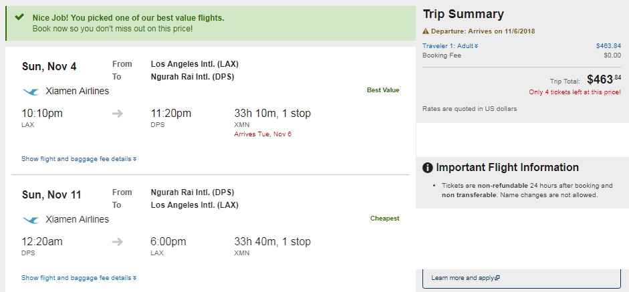Open the Learn more and apply link
The width and height of the screenshot is (629, 292).
pyautogui.click(x=465, y=277)
